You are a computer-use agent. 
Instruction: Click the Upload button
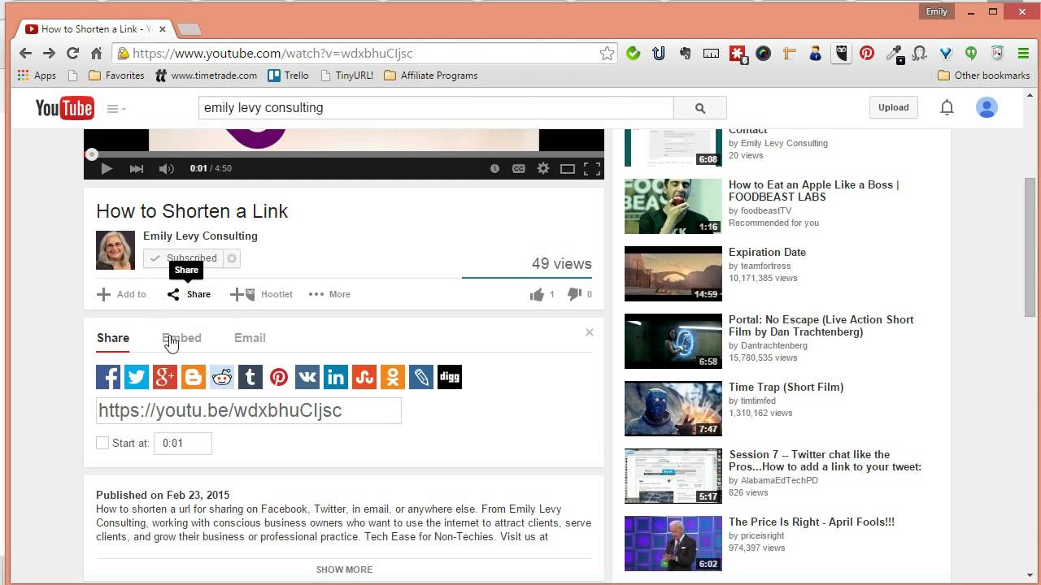point(893,107)
